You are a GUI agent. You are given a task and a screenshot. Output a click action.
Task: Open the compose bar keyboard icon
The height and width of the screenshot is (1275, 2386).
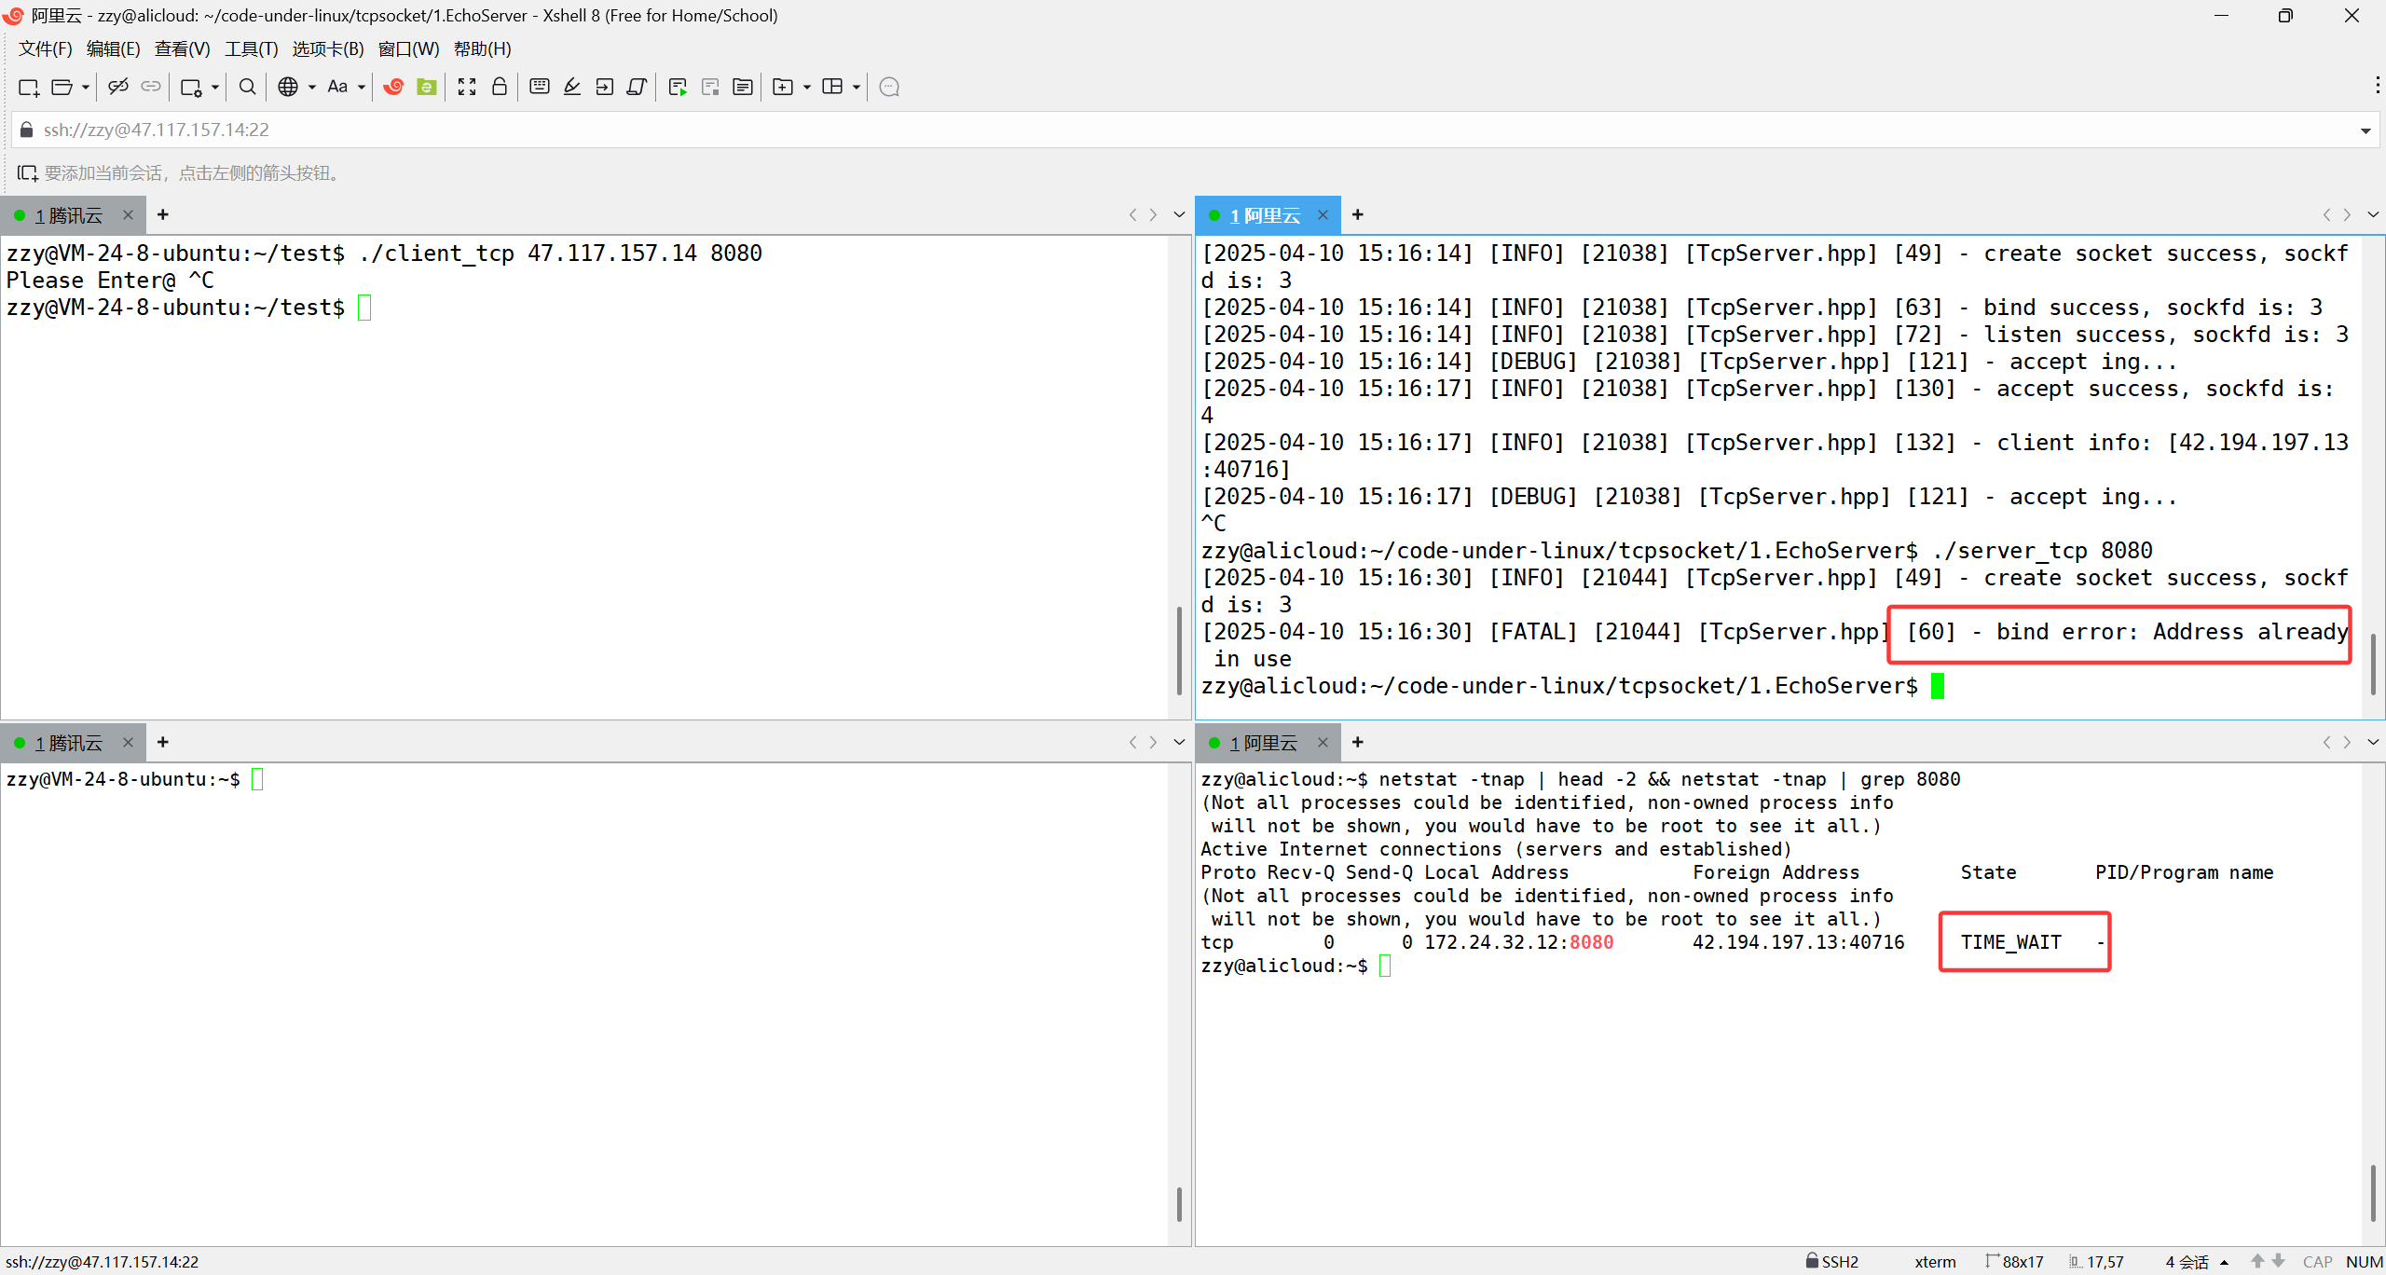(x=539, y=87)
